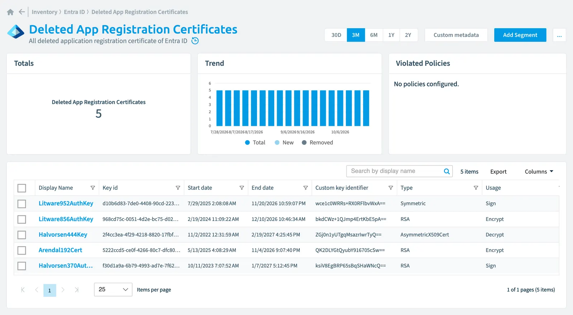Select the 1Y time range

pos(391,35)
